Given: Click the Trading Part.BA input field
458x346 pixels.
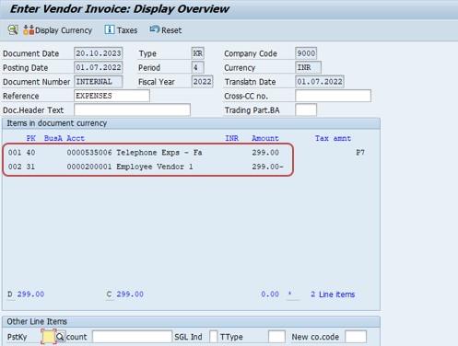Looking at the screenshot, I should 306,110.
